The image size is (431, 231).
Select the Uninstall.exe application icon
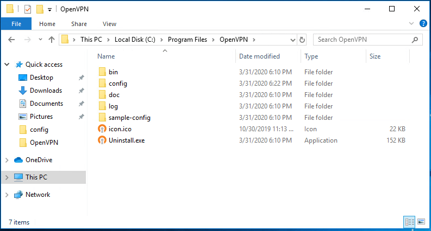(102, 140)
